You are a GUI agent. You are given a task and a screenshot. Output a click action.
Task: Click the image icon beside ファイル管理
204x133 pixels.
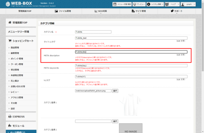pos(56,11)
